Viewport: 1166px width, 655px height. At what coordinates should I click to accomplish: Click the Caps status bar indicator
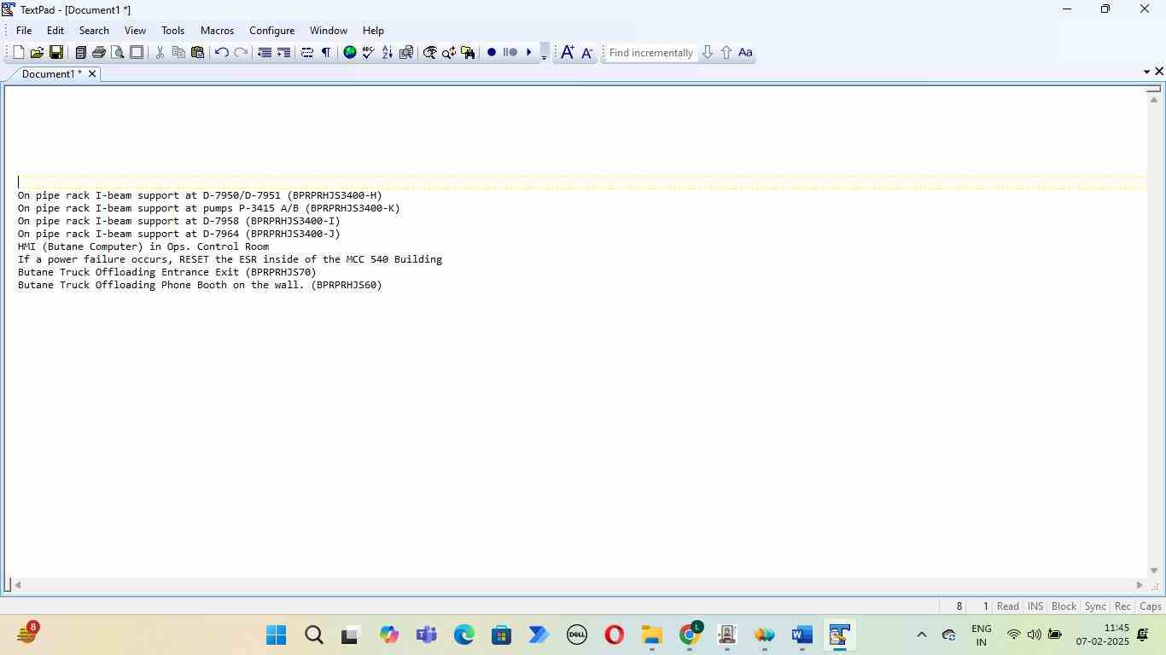coord(1151,606)
